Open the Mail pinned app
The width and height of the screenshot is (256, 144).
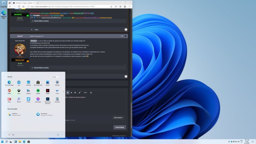(x=19, y=83)
